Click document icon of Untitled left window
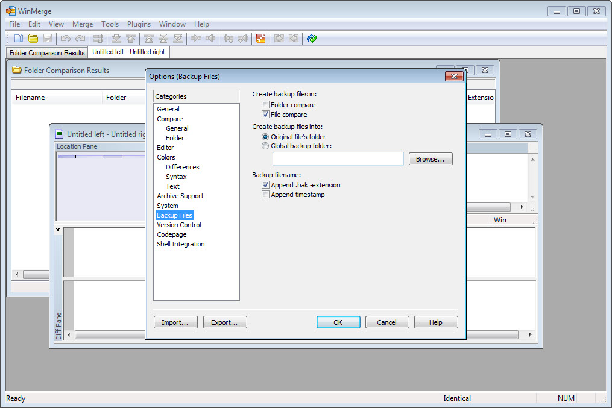This screenshot has width=612, height=408. [x=59, y=134]
